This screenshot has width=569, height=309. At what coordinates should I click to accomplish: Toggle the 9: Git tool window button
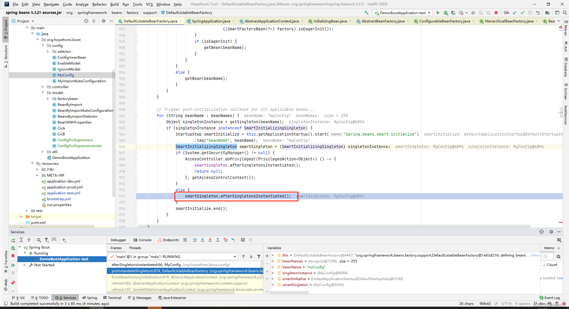coord(18,298)
